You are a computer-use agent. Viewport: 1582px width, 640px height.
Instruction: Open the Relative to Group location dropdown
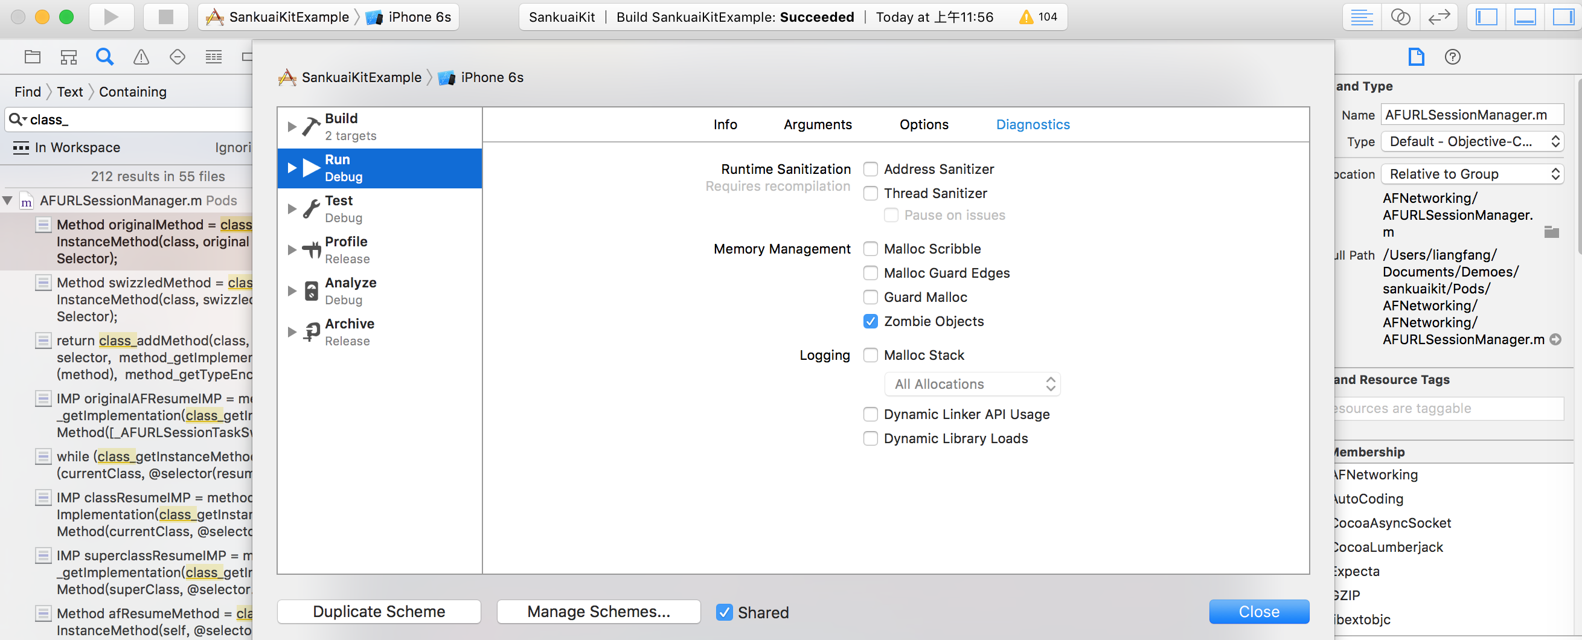1472,174
